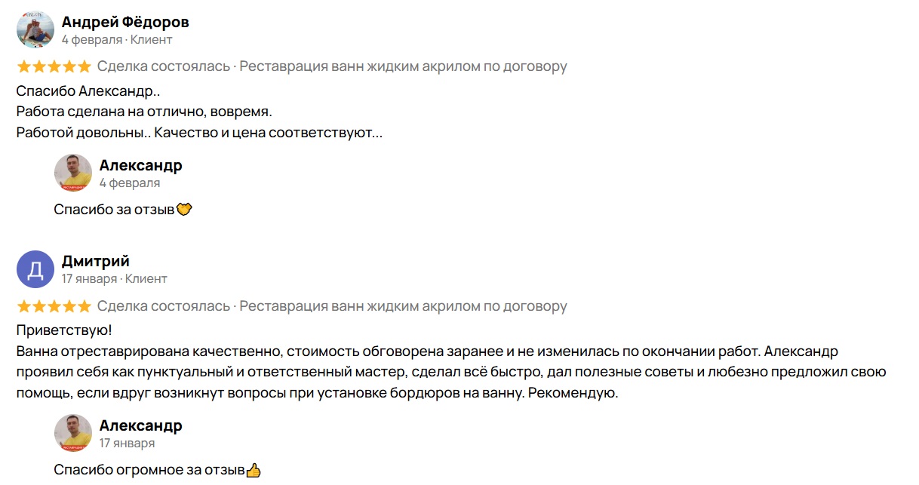The image size is (919, 485).
Task: Click the review text starting with "Приветствую!"
Action: 63,331
